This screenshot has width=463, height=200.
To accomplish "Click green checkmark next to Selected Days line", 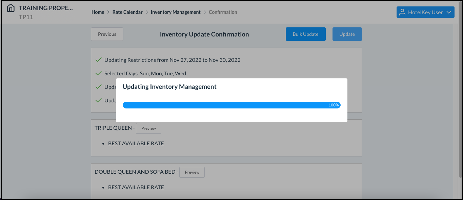I will [x=98, y=73].
